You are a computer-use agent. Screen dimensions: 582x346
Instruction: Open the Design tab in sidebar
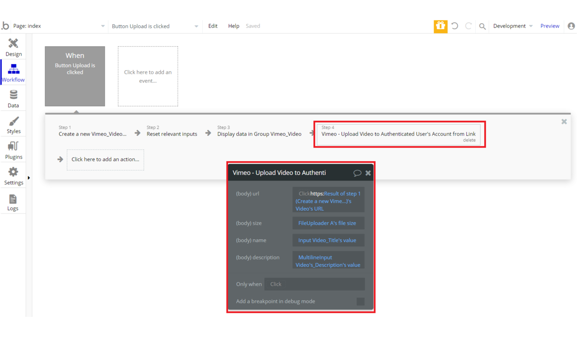point(14,48)
